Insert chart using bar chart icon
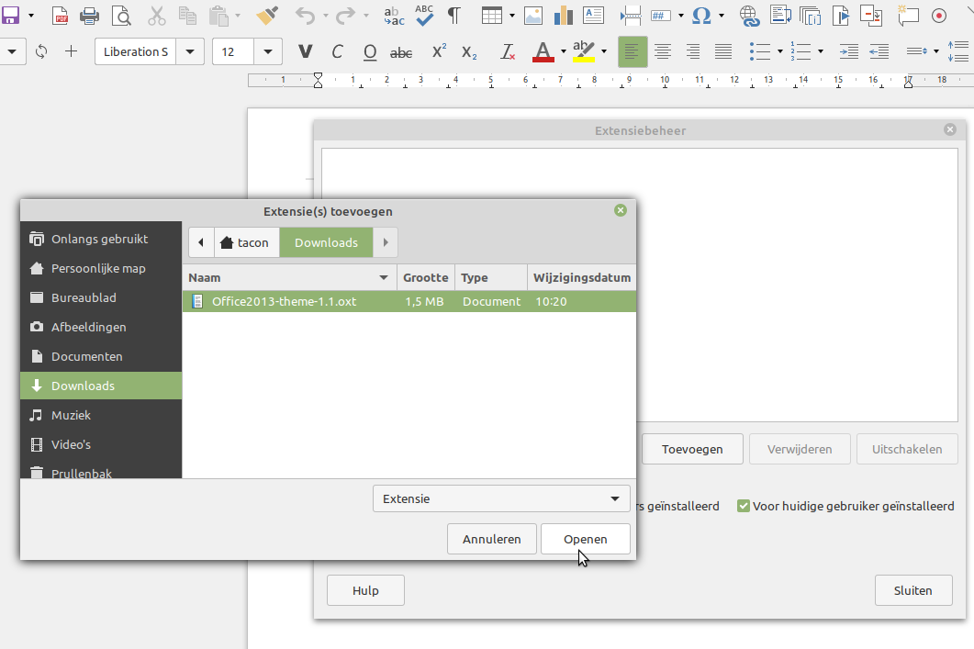 tap(563, 16)
